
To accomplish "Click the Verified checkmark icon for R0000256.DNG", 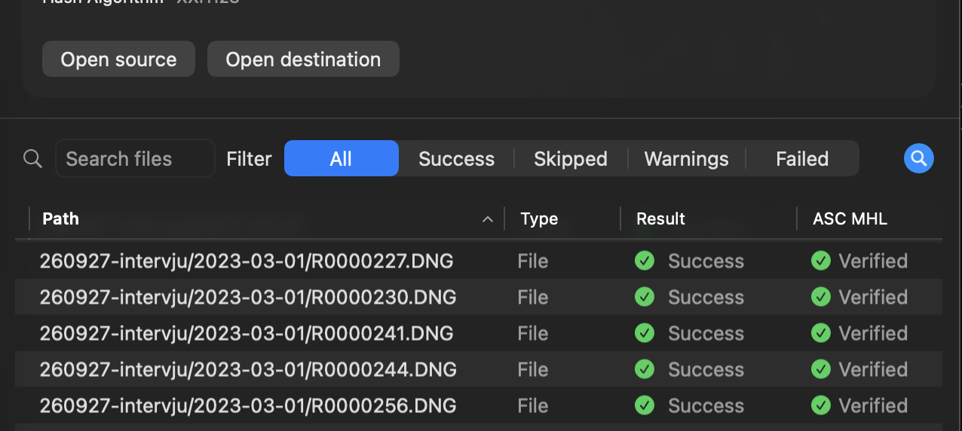I will pos(821,405).
